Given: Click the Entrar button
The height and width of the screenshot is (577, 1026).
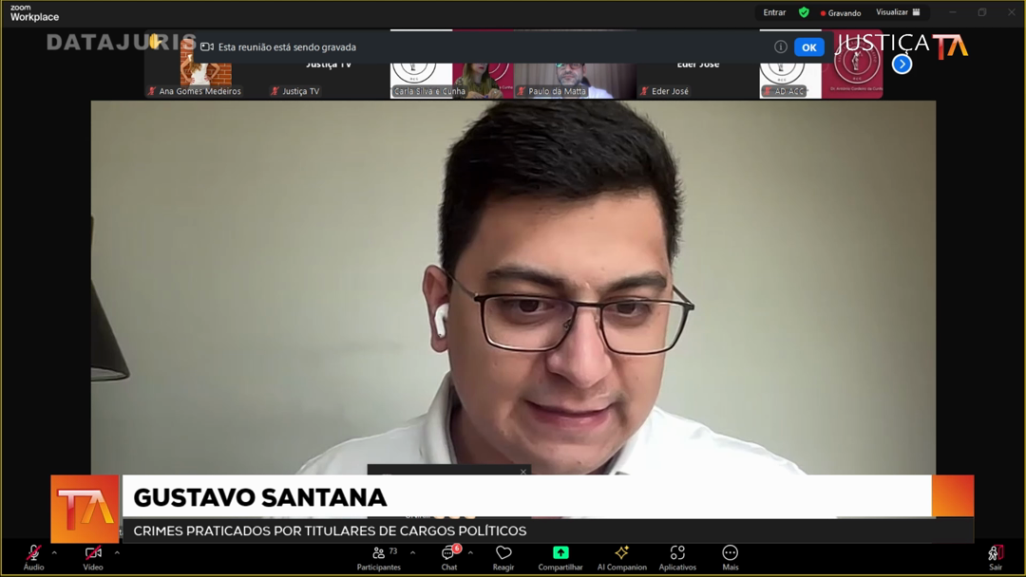Looking at the screenshot, I should click(x=774, y=12).
